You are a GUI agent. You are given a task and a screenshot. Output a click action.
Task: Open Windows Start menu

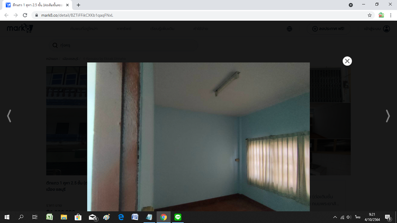click(7, 217)
